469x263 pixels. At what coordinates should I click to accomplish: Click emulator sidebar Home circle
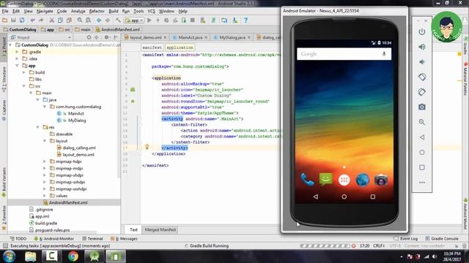[x=422, y=153]
